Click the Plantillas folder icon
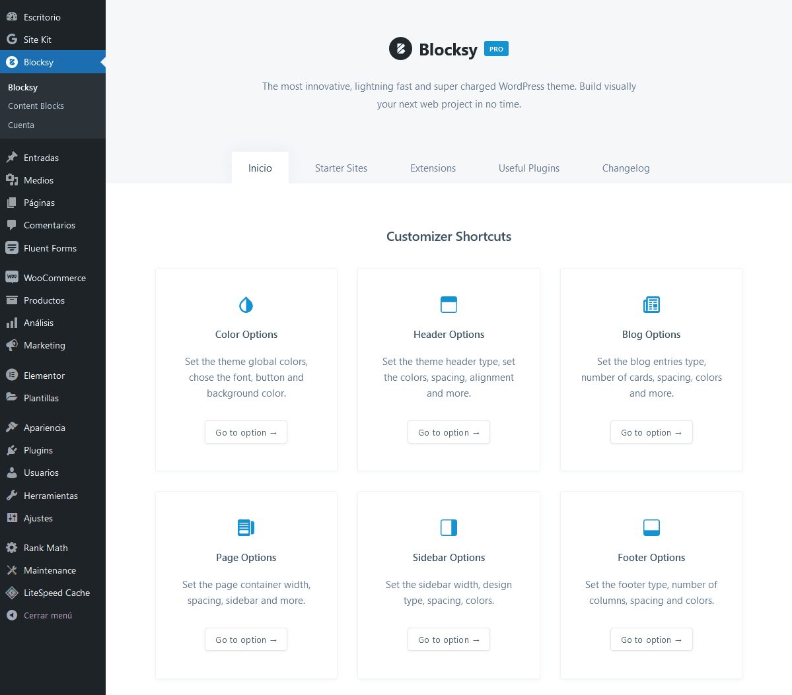Viewport: 792px width, 695px height. pyautogui.click(x=12, y=397)
